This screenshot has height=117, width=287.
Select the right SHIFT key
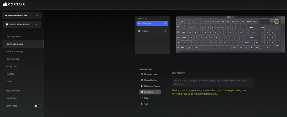247,43
